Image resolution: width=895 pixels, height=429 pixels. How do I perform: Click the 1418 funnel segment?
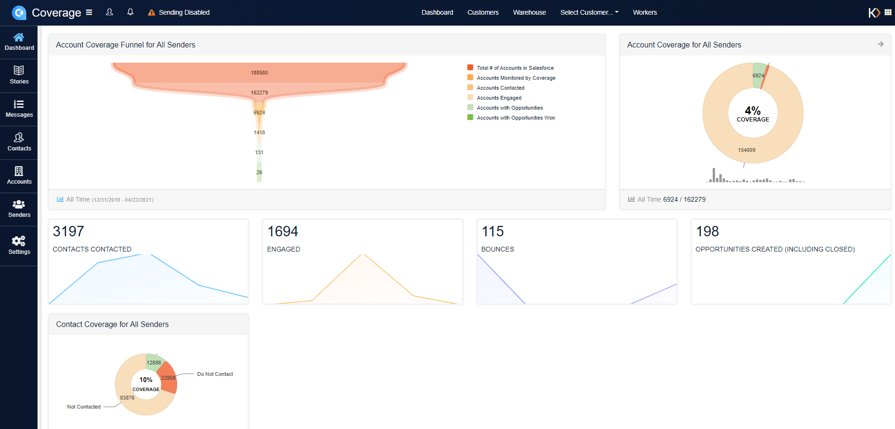pyautogui.click(x=259, y=132)
